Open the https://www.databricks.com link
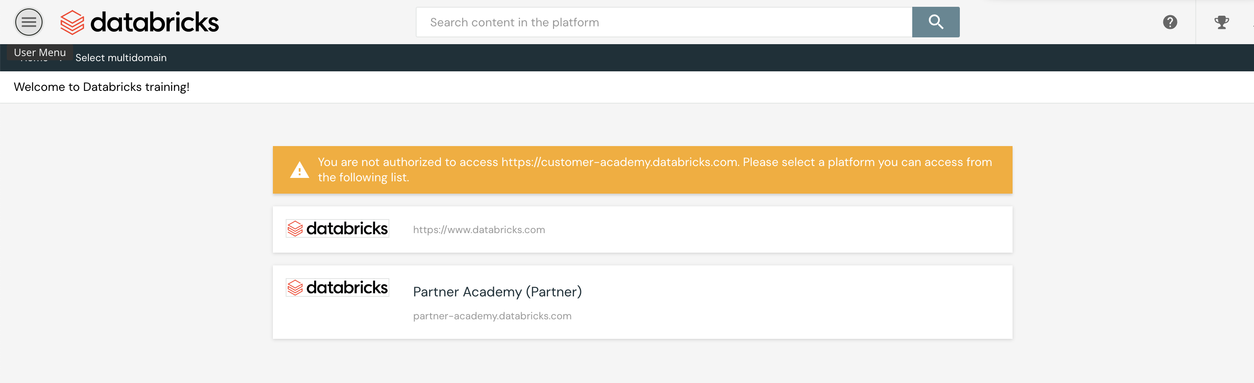Screen dimensions: 1254x383 pyautogui.click(x=479, y=230)
